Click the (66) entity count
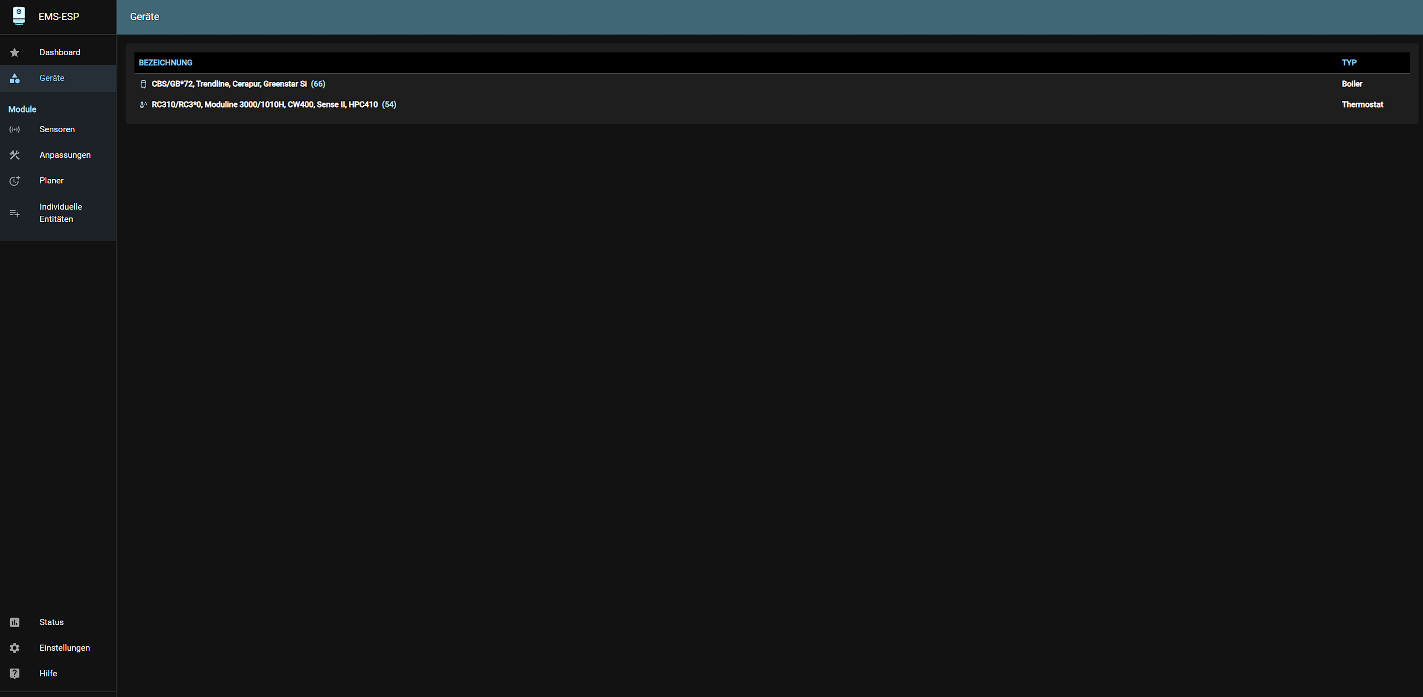Screen dimensions: 1423x697 click(x=318, y=84)
